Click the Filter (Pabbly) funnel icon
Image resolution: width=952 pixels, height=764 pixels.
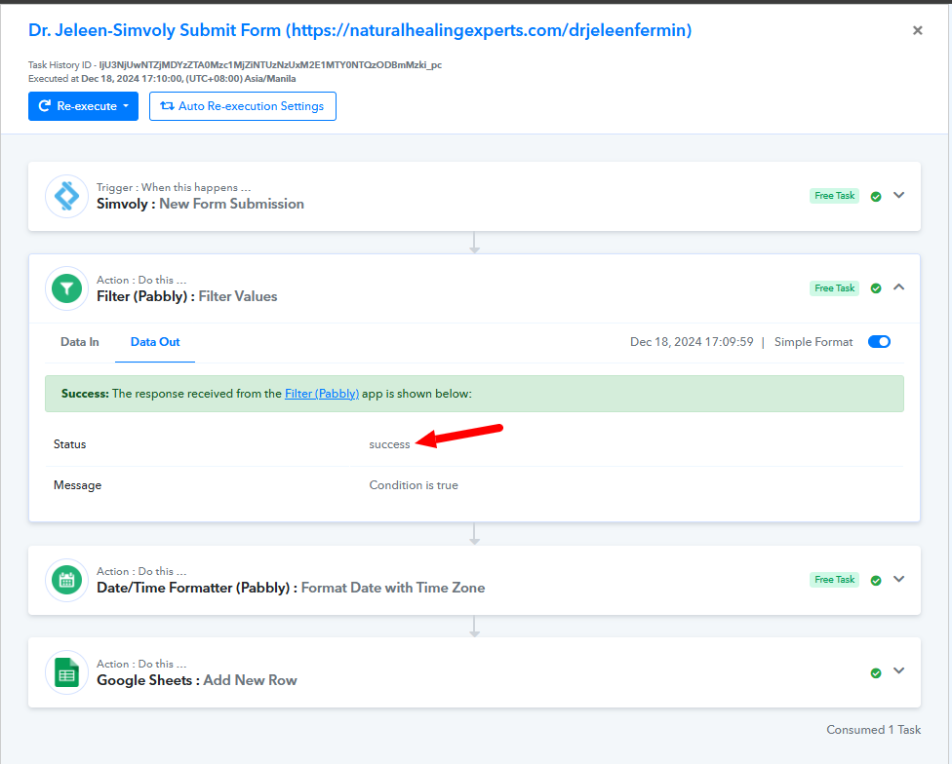(x=66, y=288)
